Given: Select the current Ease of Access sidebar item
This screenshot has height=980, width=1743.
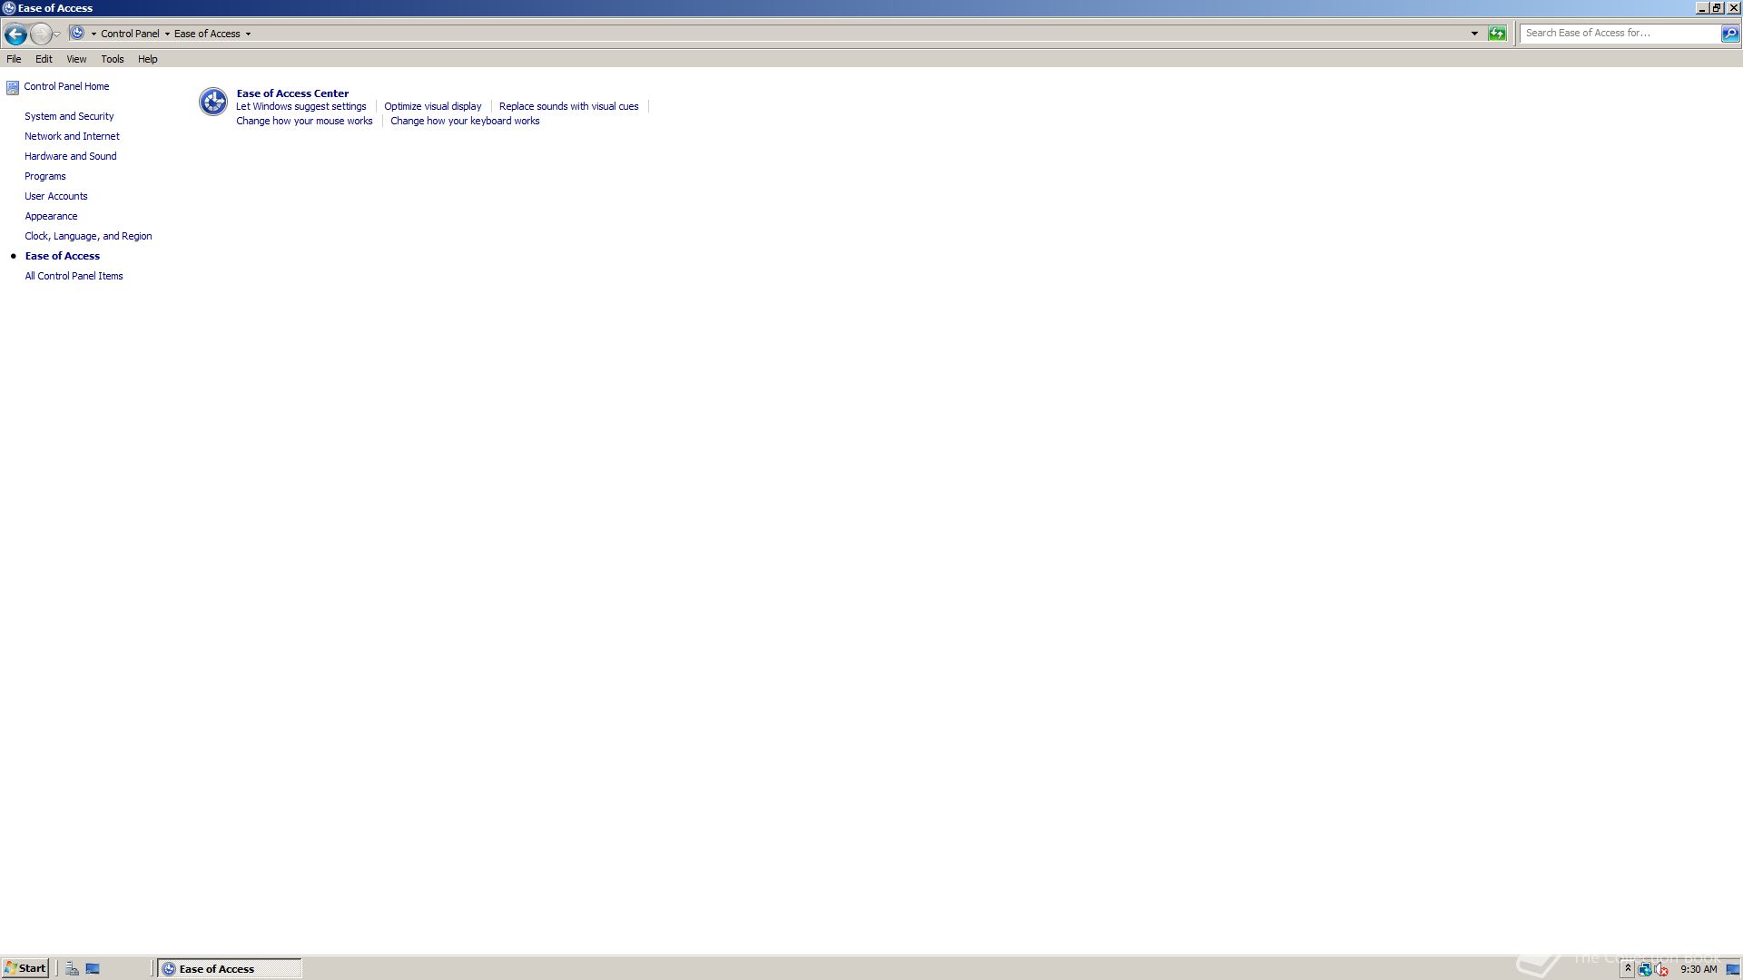Looking at the screenshot, I should (x=63, y=256).
